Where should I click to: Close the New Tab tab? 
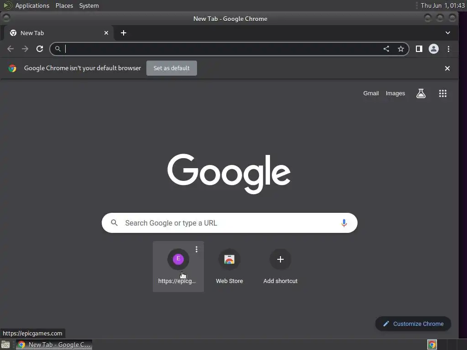106,33
